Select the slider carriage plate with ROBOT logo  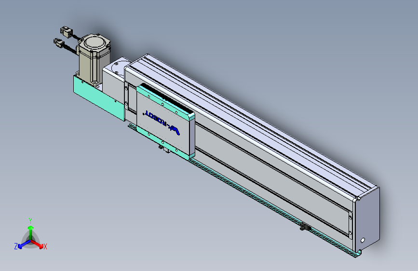point(165,122)
